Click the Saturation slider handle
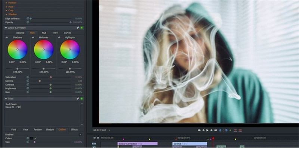Viewport: 299px width, 148px height. point(50,77)
